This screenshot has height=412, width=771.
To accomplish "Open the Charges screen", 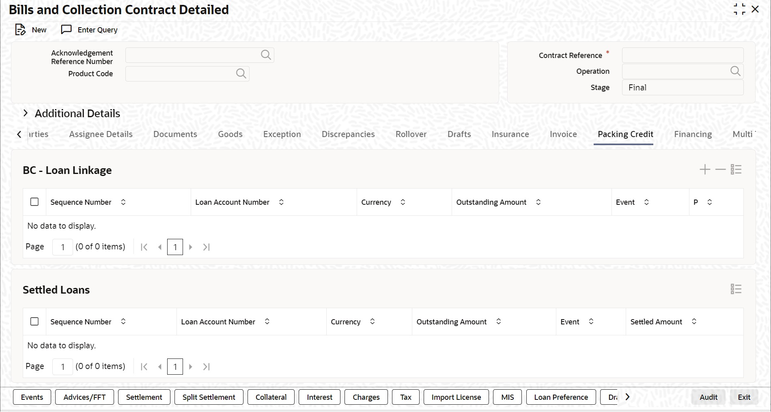I will pyautogui.click(x=366, y=397).
